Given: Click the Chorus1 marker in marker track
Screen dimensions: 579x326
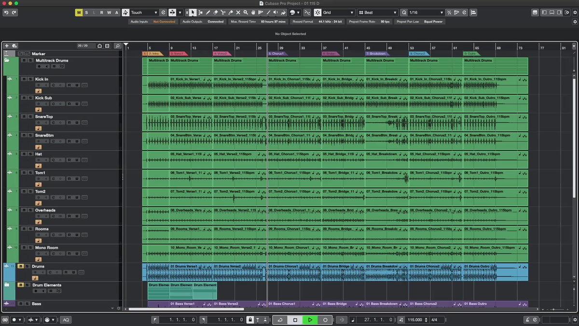Looking at the screenshot, I should tap(277, 54).
